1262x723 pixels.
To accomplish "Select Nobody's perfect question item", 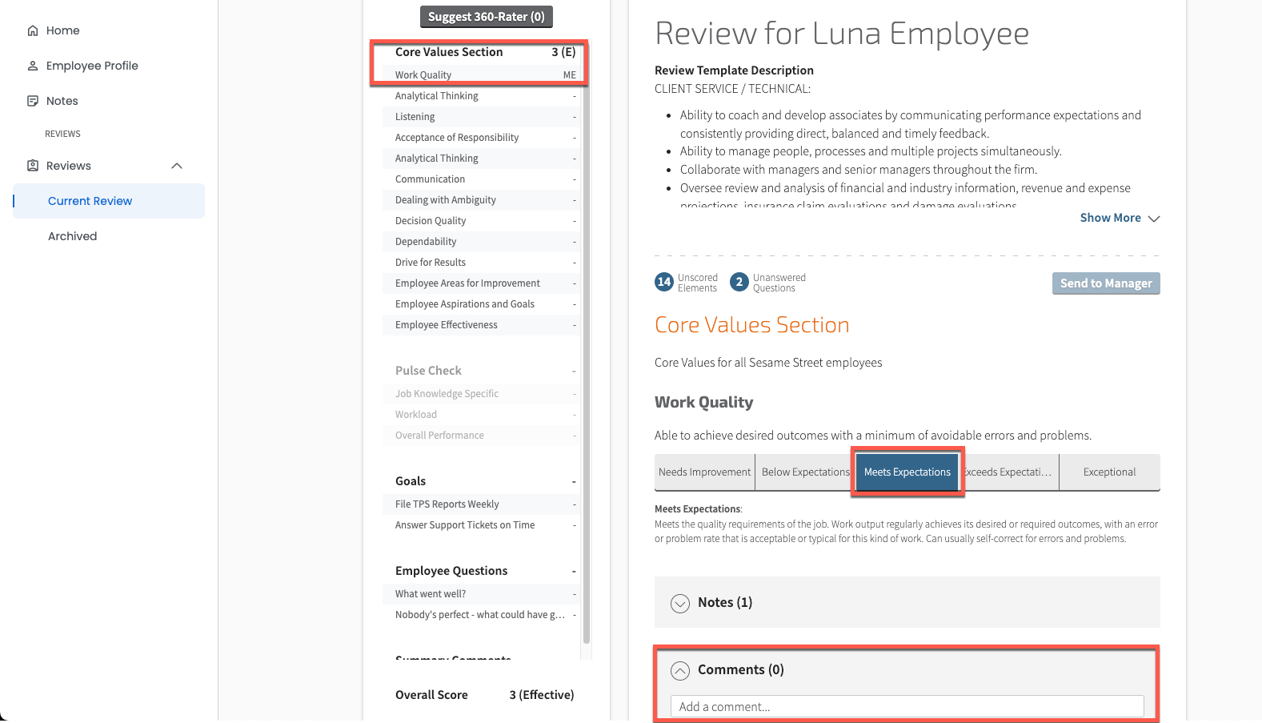I will click(480, 615).
